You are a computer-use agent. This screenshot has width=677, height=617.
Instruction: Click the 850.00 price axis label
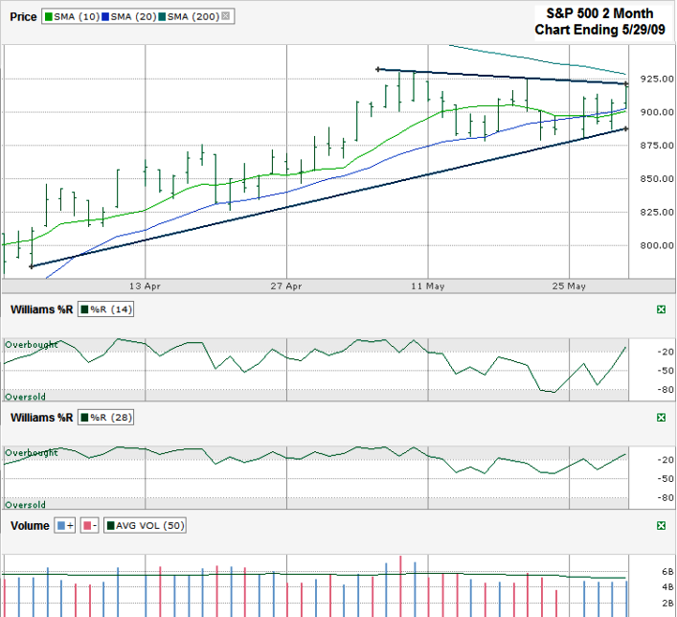click(x=657, y=178)
